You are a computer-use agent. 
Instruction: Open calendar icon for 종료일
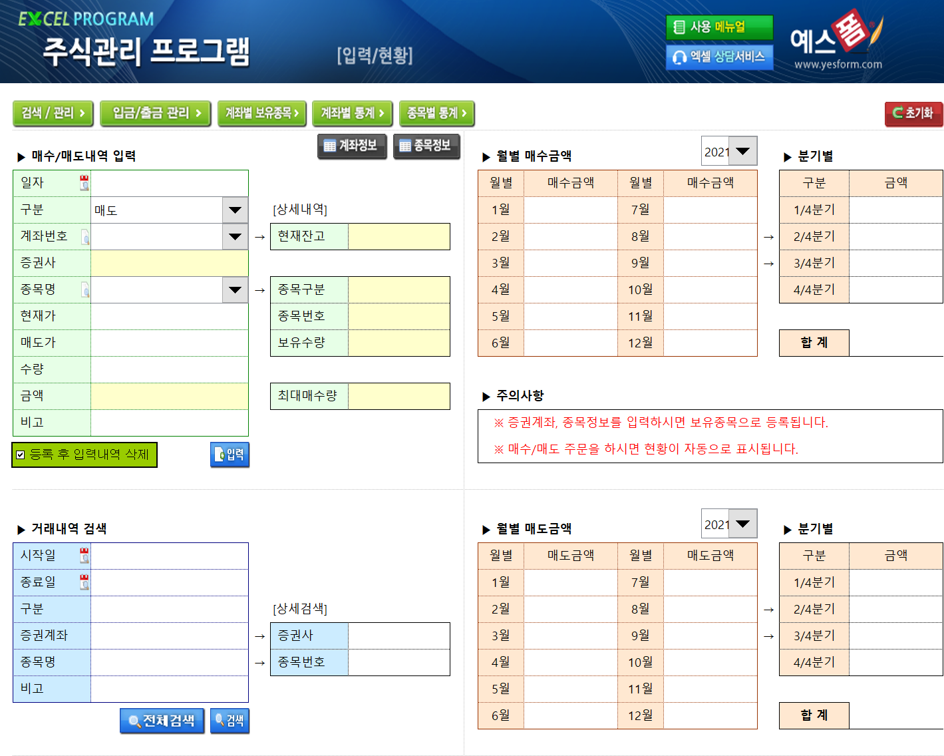(x=84, y=582)
